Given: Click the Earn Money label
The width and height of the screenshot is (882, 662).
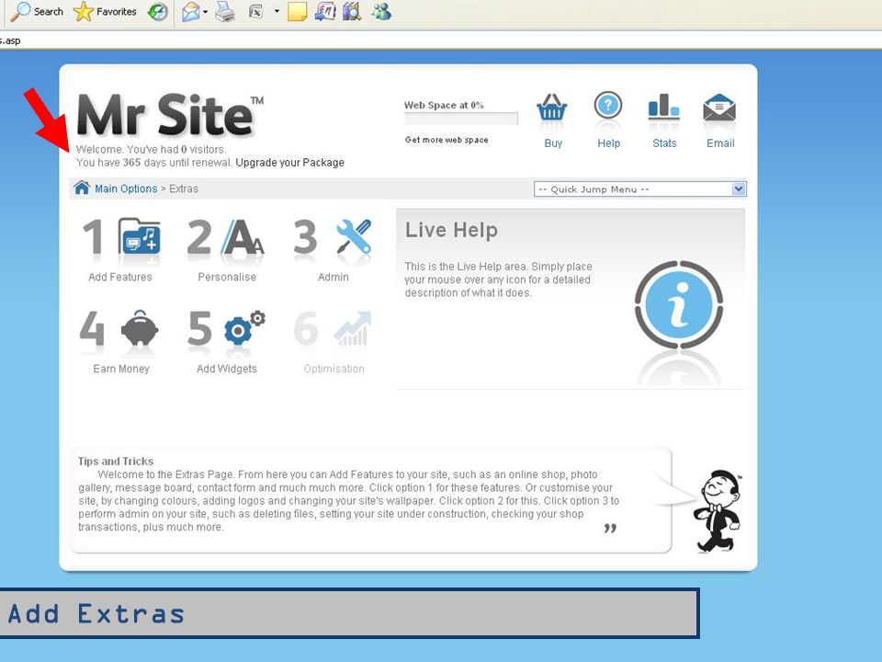Looking at the screenshot, I should point(121,369).
